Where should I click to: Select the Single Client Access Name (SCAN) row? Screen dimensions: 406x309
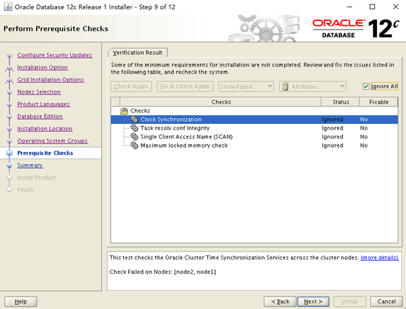click(x=254, y=137)
